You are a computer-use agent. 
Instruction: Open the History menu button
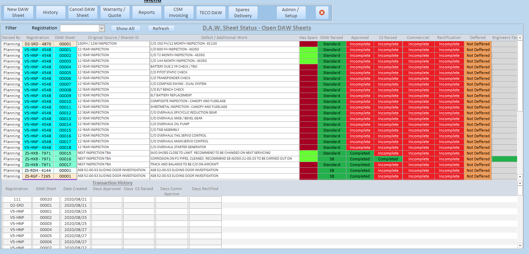(x=50, y=13)
